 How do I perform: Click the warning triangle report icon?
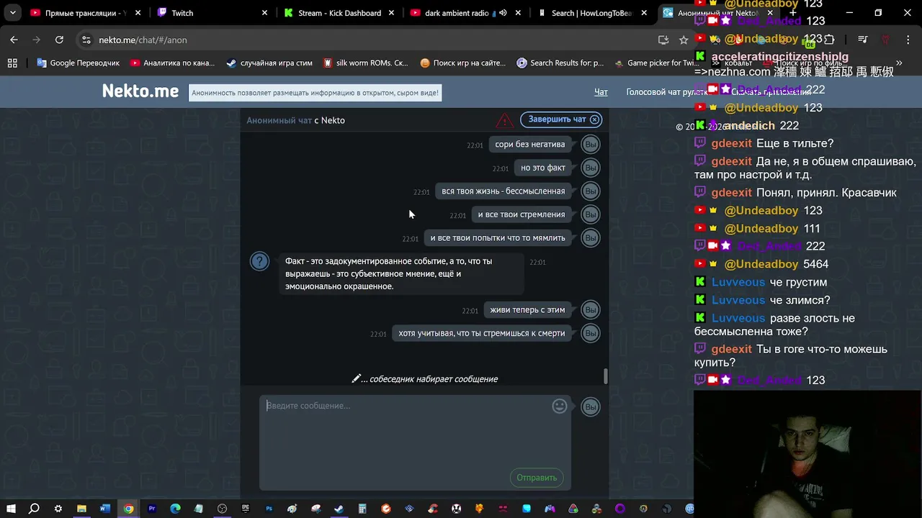(x=504, y=120)
